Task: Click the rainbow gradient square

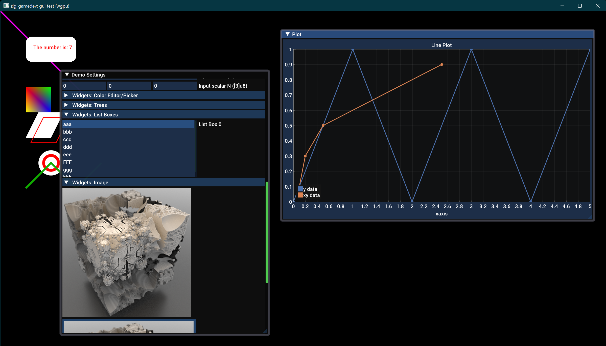Action: (x=38, y=100)
